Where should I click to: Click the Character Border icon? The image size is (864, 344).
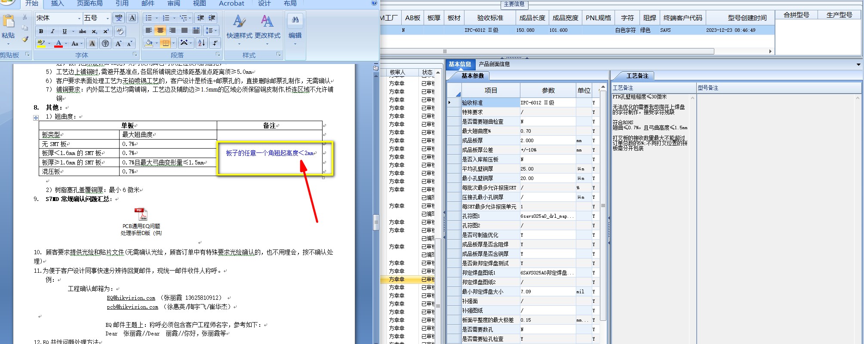[x=132, y=18]
